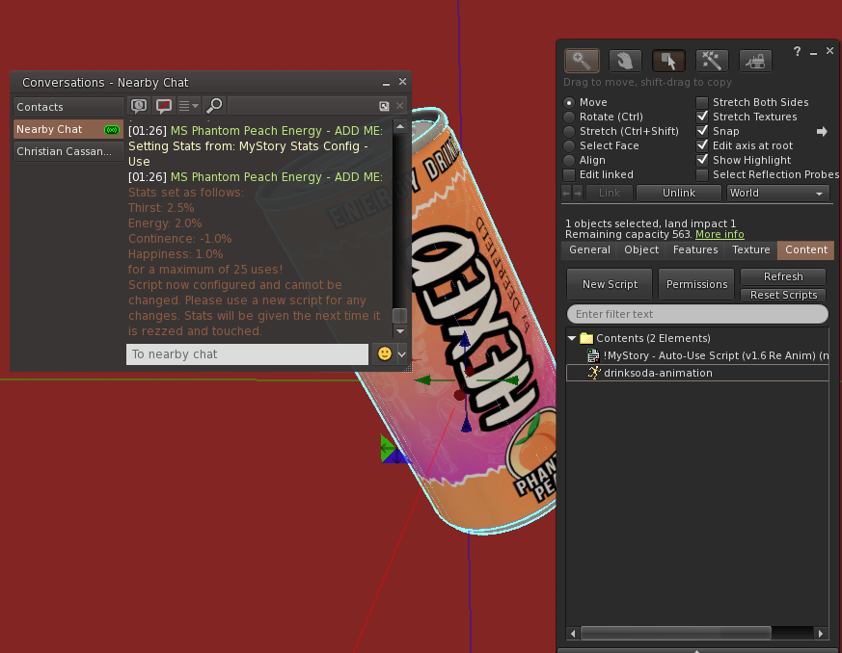The image size is (842, 653).
Task: Collapse the Contents folder triangle
Action: [572, 338]
